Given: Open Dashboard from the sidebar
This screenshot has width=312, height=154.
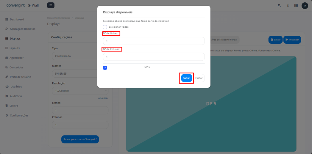Looking at the screenshot, I should tap(17, 19).
